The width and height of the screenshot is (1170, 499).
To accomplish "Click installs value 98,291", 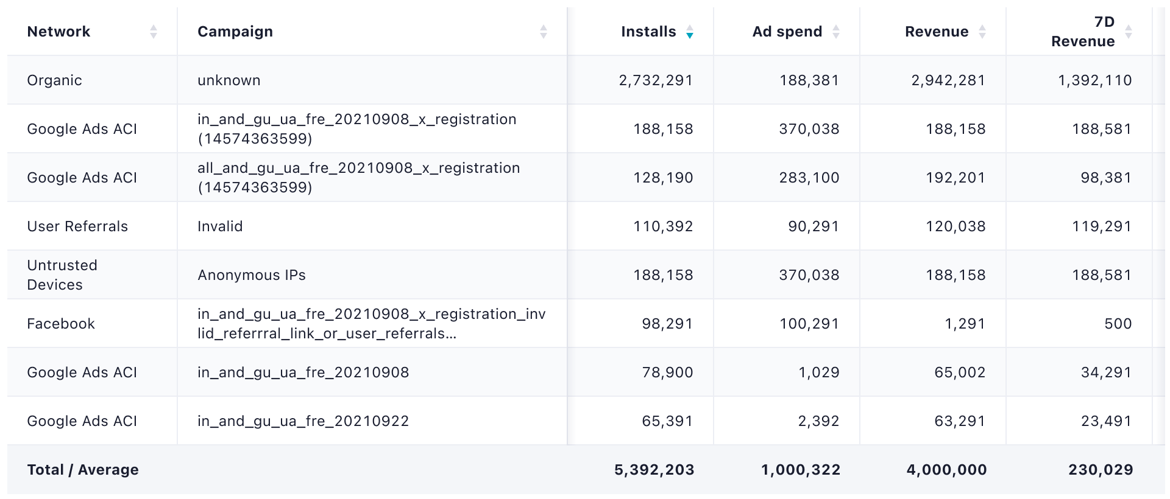I will click(x=667, y=324).
